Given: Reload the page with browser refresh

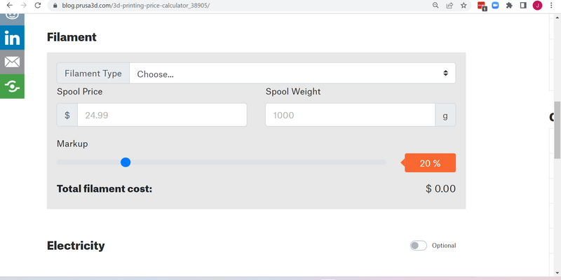Looking at the screenshot, I should coord(38,6).
